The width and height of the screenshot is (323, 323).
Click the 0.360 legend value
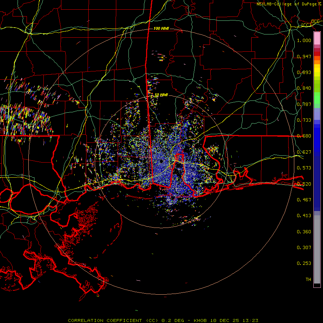click(304, 232)
